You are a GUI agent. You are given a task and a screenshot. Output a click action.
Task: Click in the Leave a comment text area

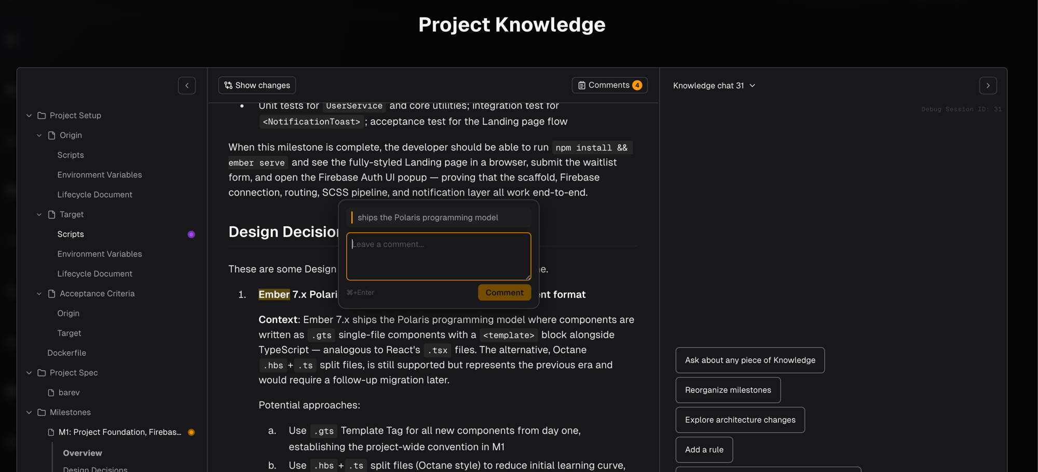[439, 256]
